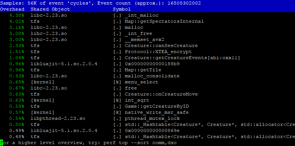The height and width of the screenshot is (146, 295).
Task: Click the Shared Object column header
Action: coord(50,9)
